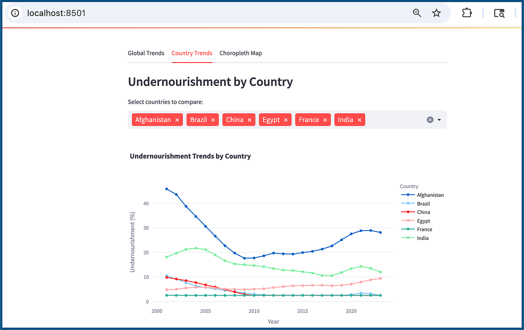This screenshot has height=330, width=524.
Task: Click the first Afghanistan data point at 2001
Action: (x=166, y=189)
